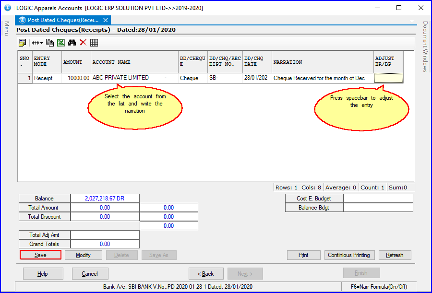Open the column width adjust dropdown

click(x=37, y=43)
